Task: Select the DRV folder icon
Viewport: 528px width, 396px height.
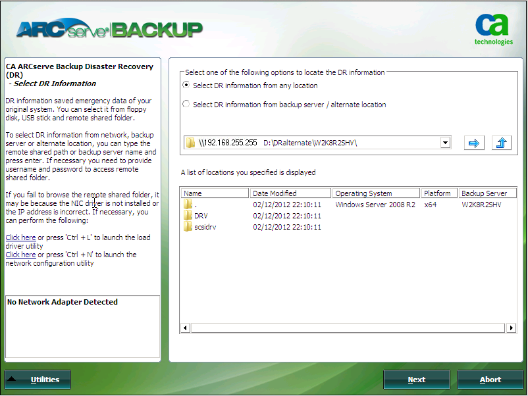Action: pos(188,216)
